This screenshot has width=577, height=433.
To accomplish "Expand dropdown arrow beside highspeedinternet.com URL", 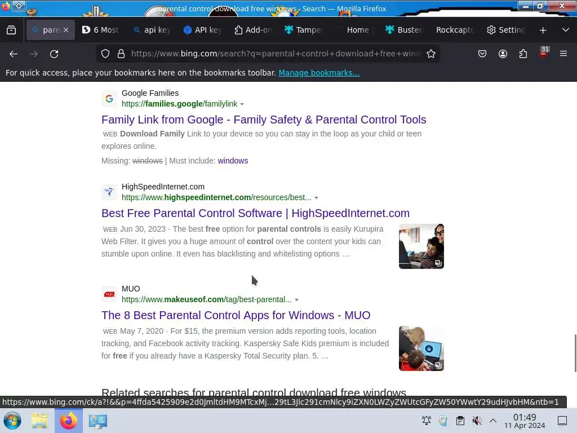I will point(316,198).
